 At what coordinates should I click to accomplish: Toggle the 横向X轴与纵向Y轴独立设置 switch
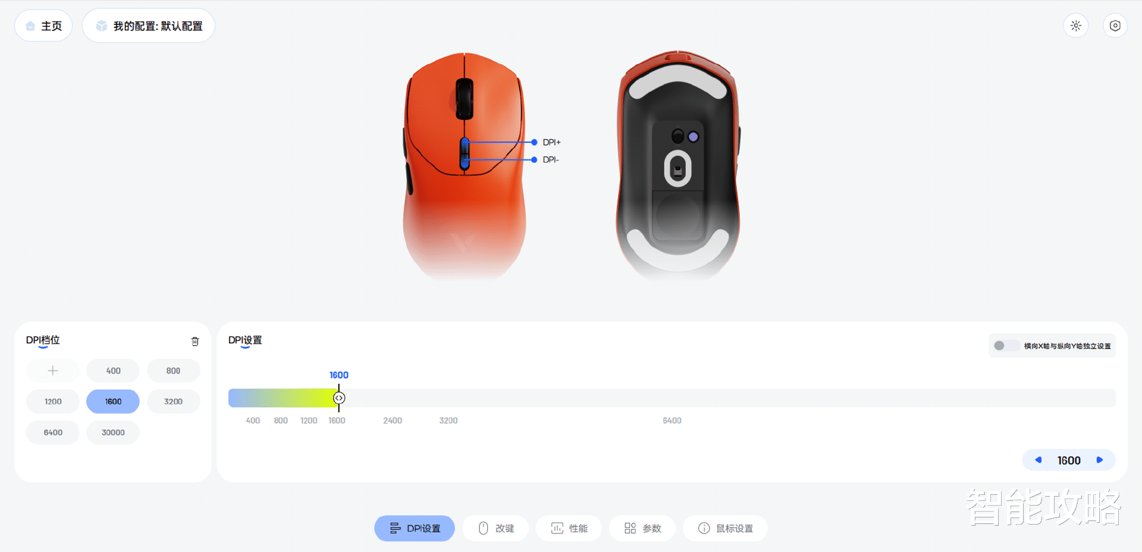click(1004, 346)
